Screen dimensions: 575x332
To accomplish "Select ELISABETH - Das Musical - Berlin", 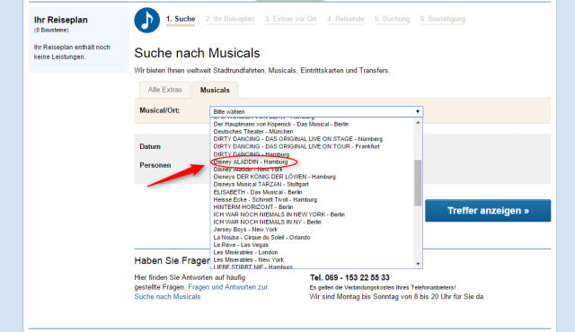I will coord(258,192).
